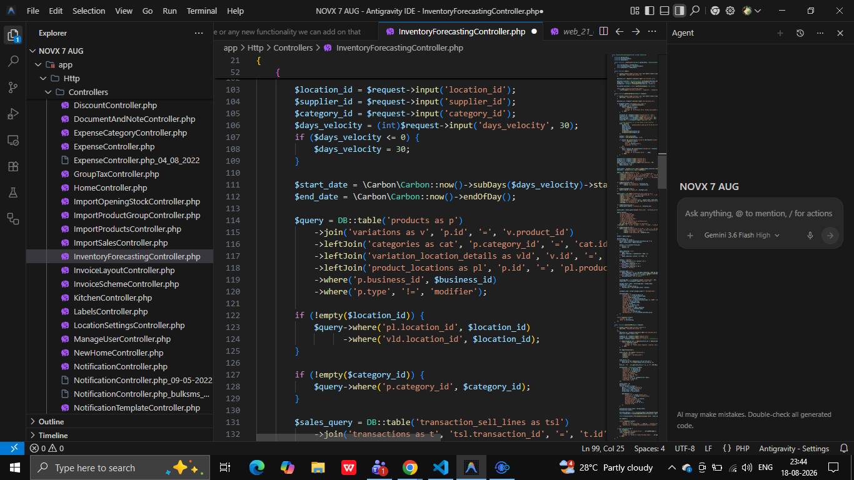The width and height of the screenshot is (854, 480).
Task: Open the Extensions view icon
Action: [13, 166]
